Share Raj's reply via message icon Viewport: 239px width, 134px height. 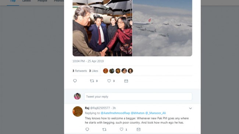[139, 130]
